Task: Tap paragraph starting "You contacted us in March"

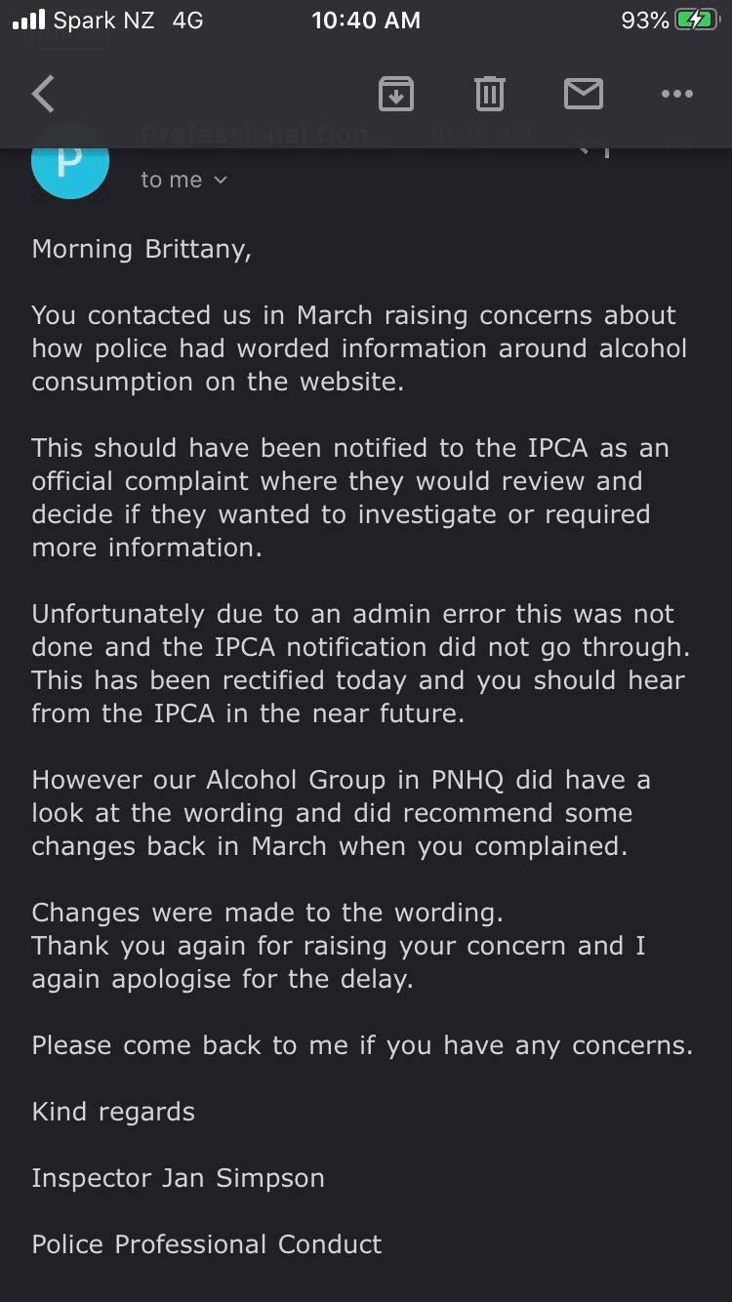Action: click(x=358, y=348)
